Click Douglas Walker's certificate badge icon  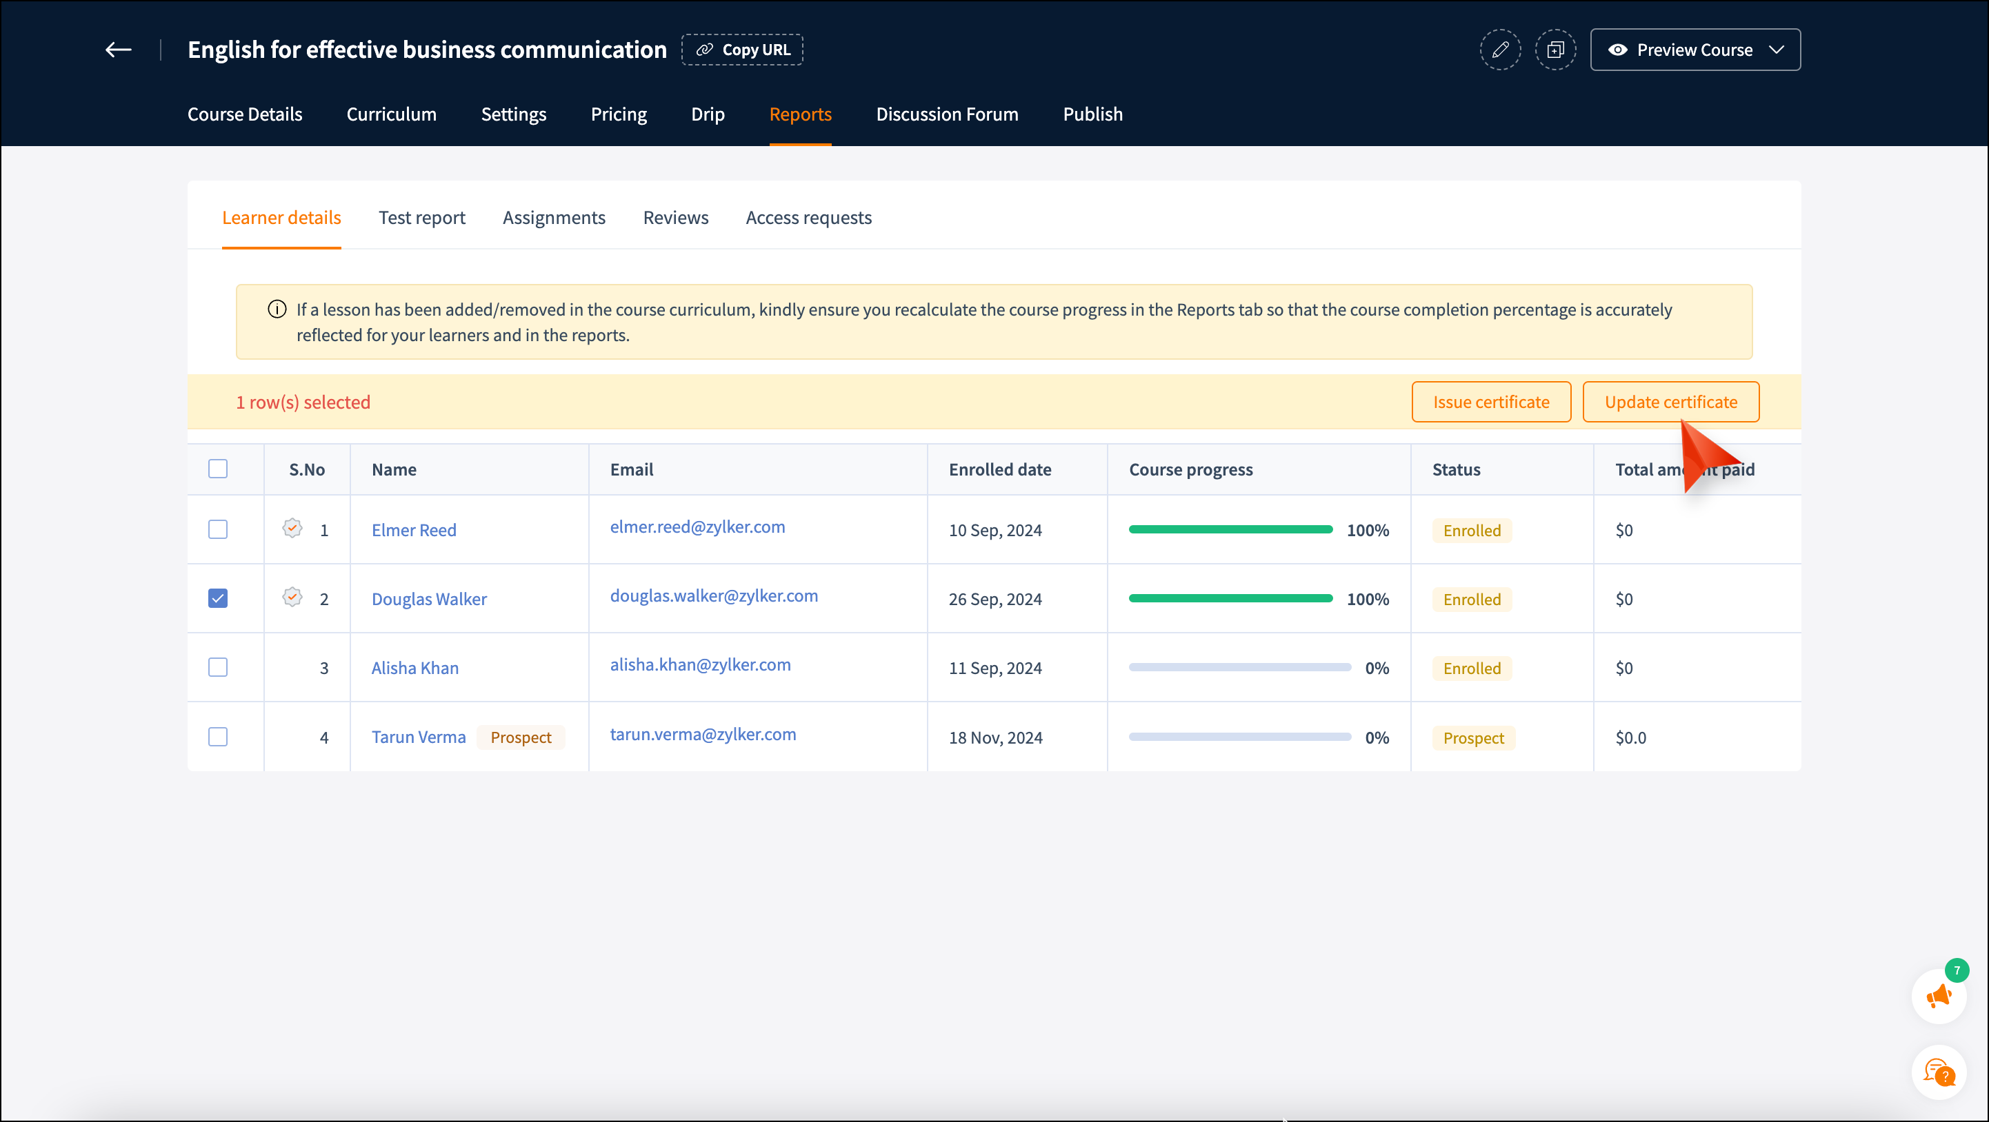pos(292,598)
